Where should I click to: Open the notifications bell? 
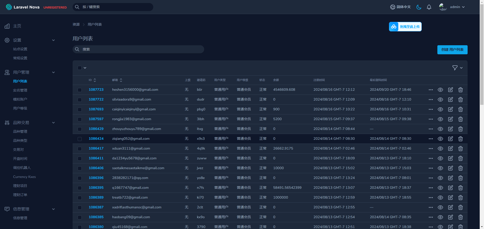coord(429,7)
